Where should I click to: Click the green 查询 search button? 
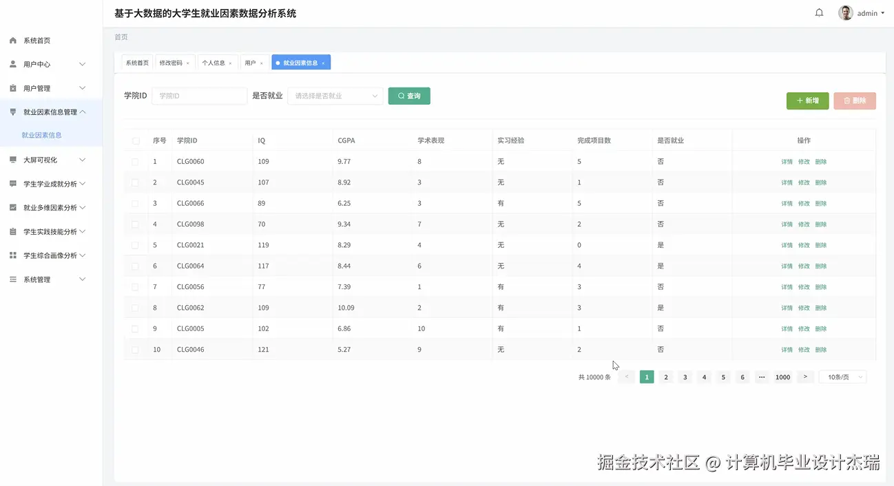pos(409,96)
